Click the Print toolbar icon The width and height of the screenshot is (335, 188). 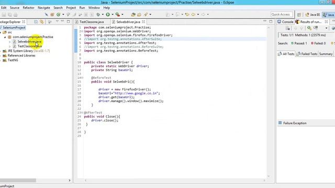(15, 15)
